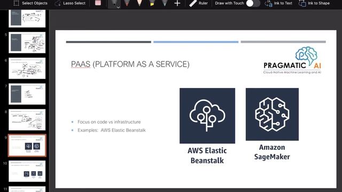Convert ink using Ink to Text

tap(278, 3)
